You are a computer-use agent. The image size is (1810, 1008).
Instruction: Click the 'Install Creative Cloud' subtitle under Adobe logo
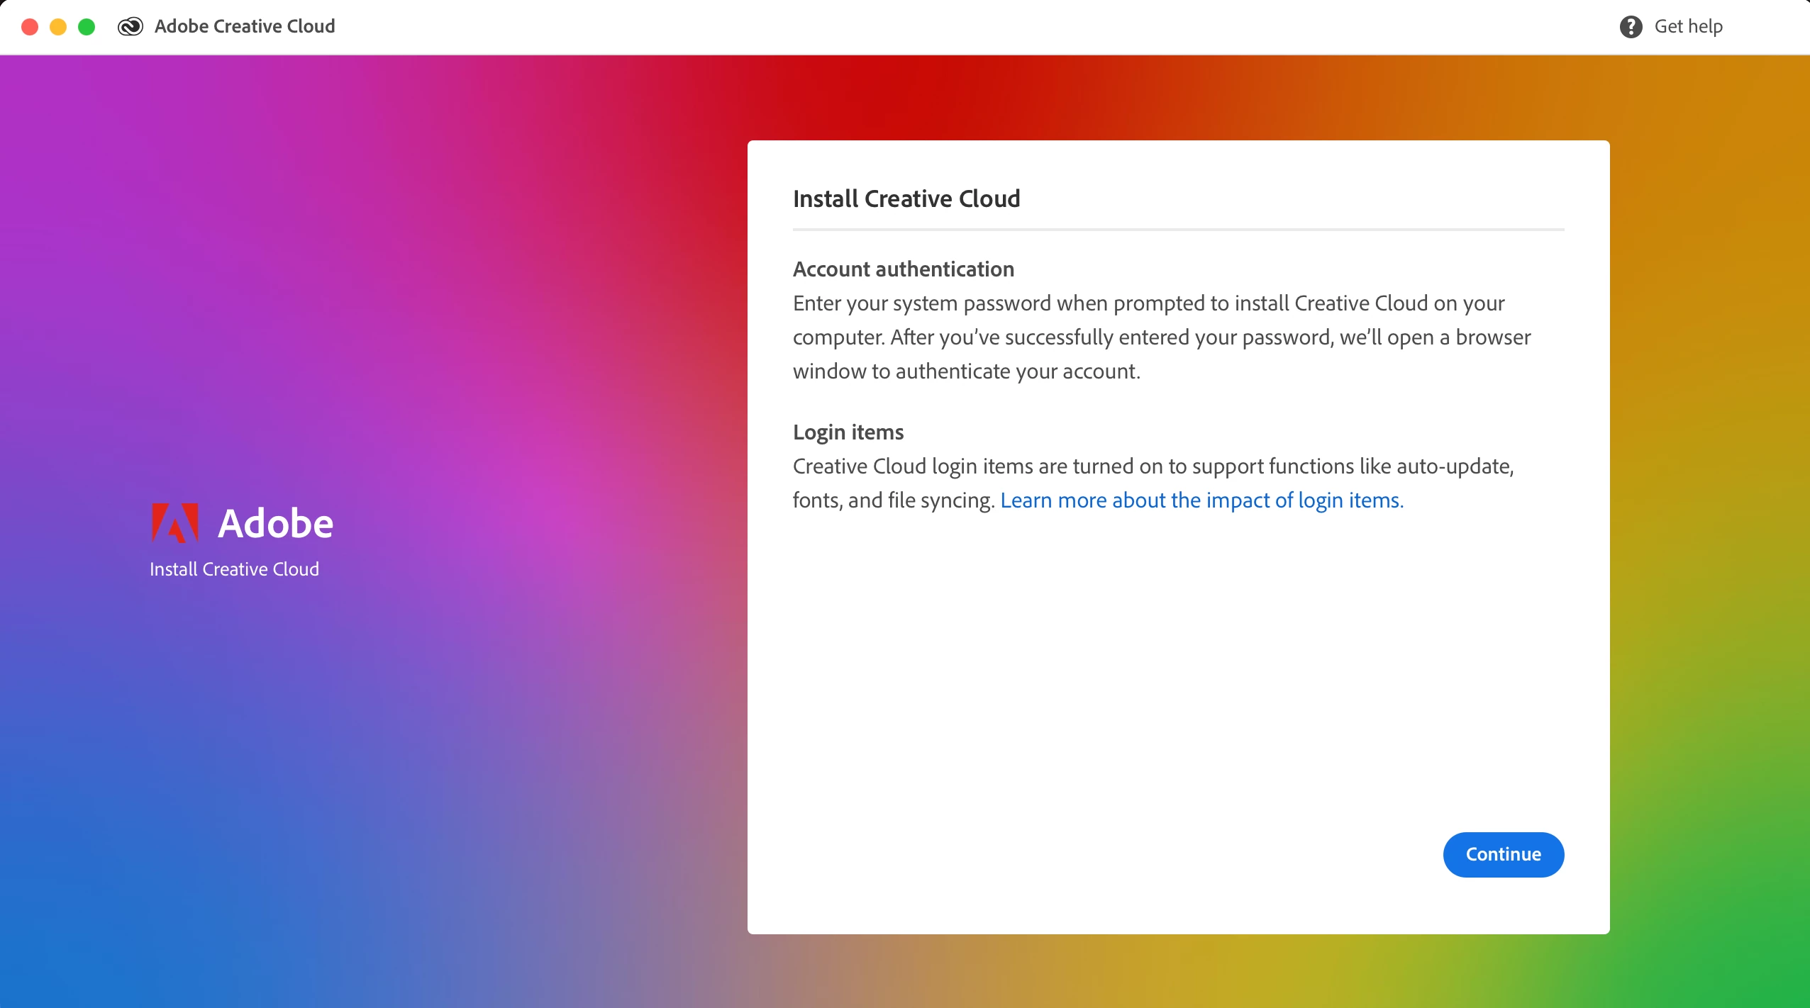point(234,569)
